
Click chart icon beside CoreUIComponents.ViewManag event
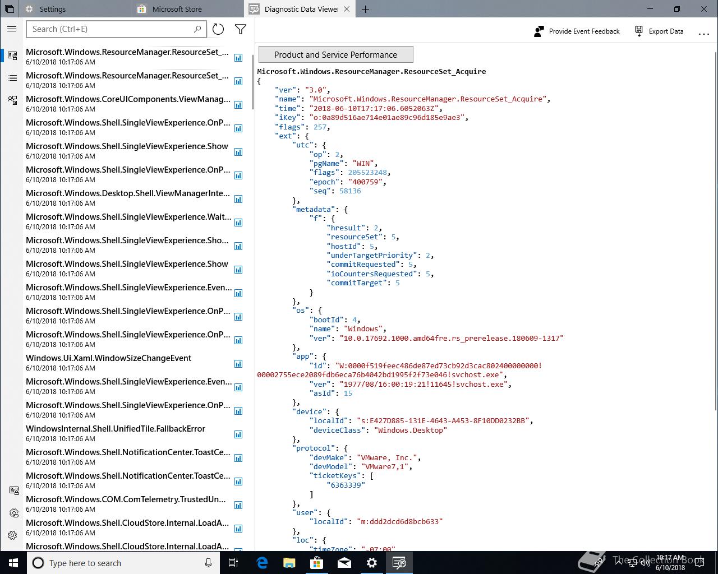[238, 105]
